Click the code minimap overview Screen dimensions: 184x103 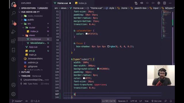pyautogui.click(x=167, y=25)
